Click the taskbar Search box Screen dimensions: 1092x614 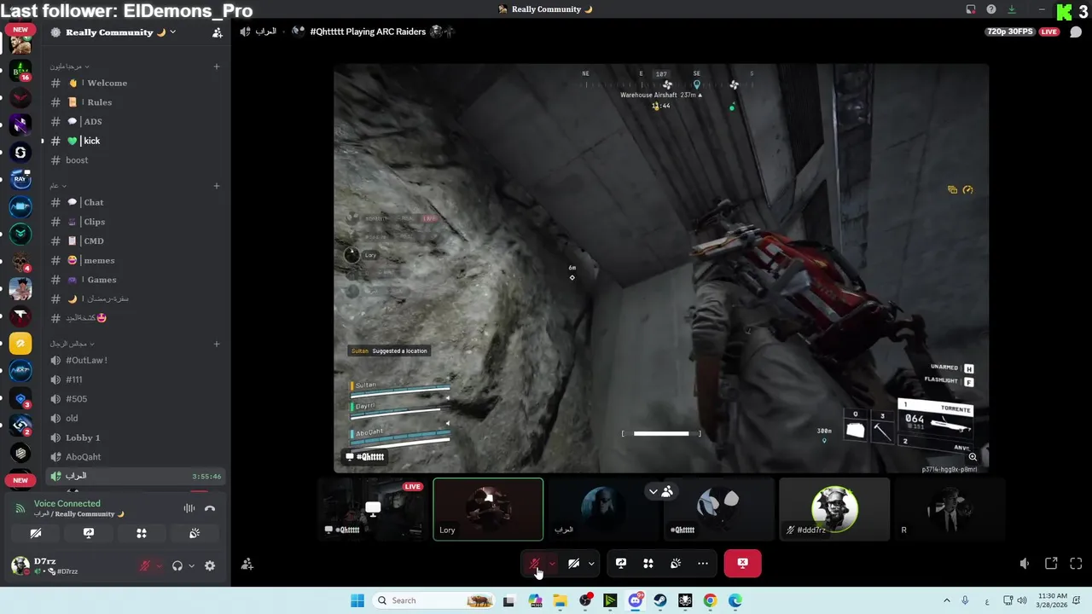point(435,600)
